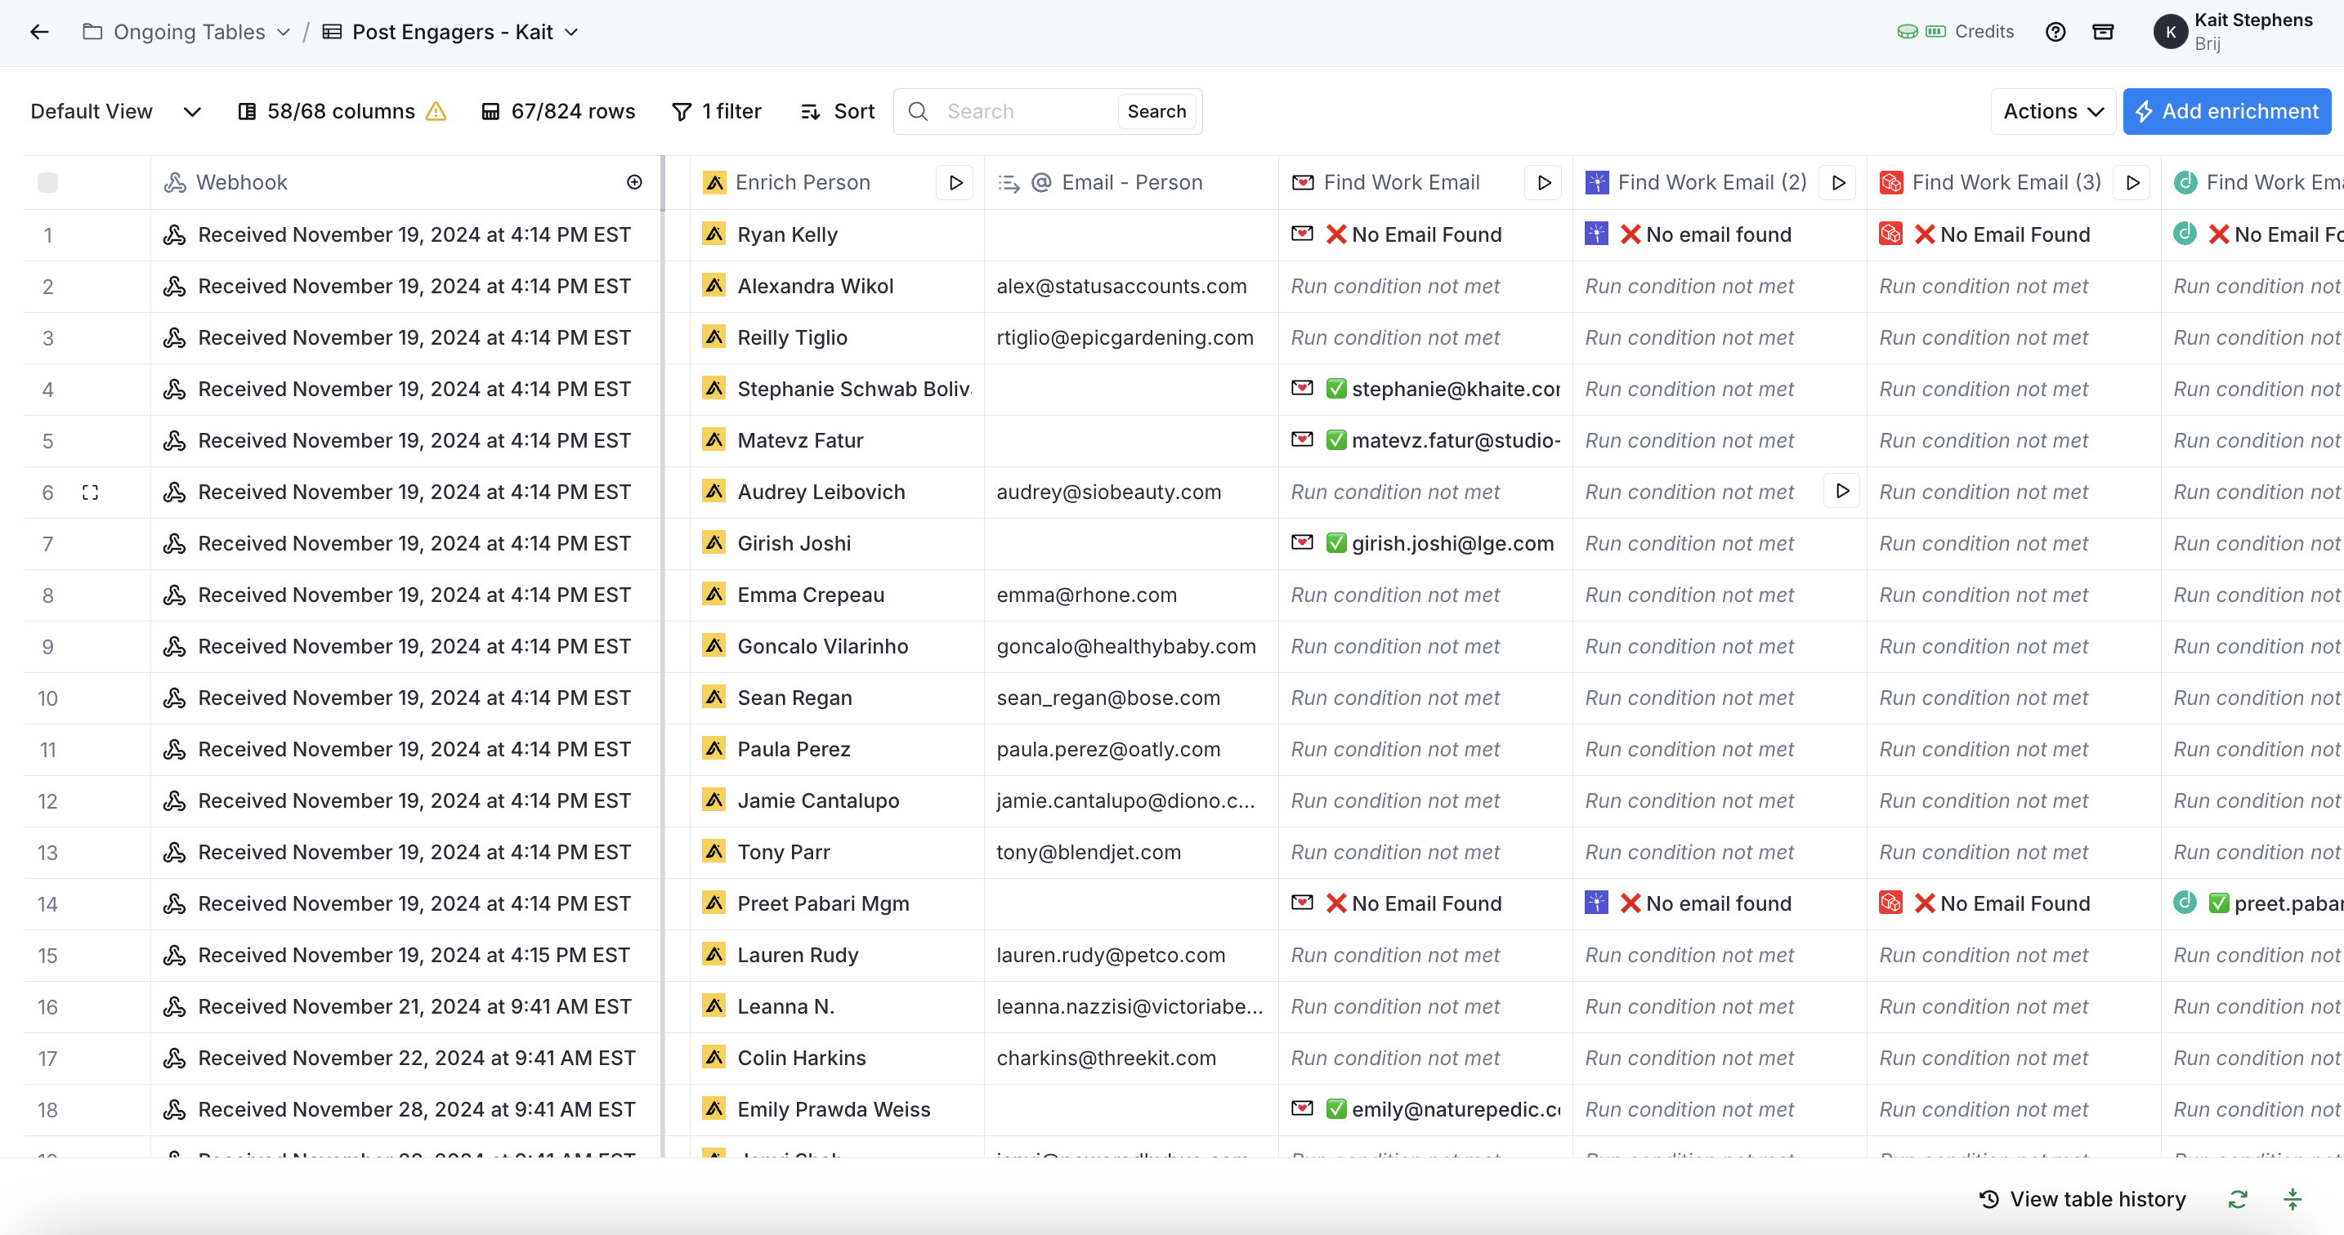The width and height of the screenshot is (2344, 1235).
Task: Open the archive box icon
Action: (x=2103, y=32)
